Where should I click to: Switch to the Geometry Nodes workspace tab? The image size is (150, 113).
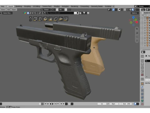[x=97, y=6]
